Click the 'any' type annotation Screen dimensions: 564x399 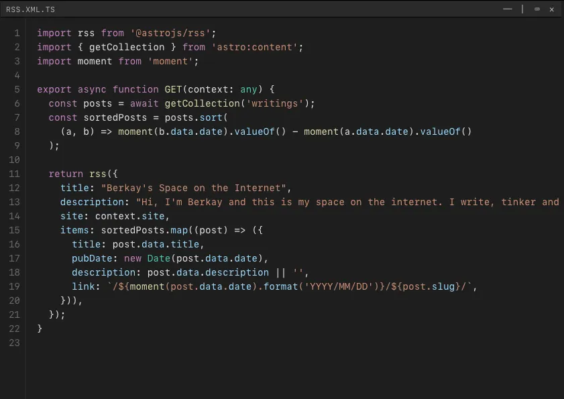(x=249, y=90)
